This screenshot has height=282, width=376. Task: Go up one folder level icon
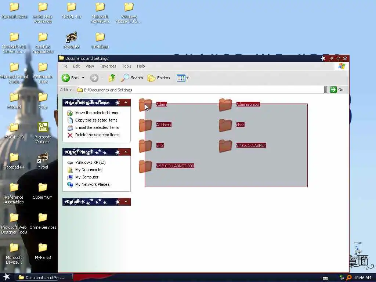click(x=112, y=78)
